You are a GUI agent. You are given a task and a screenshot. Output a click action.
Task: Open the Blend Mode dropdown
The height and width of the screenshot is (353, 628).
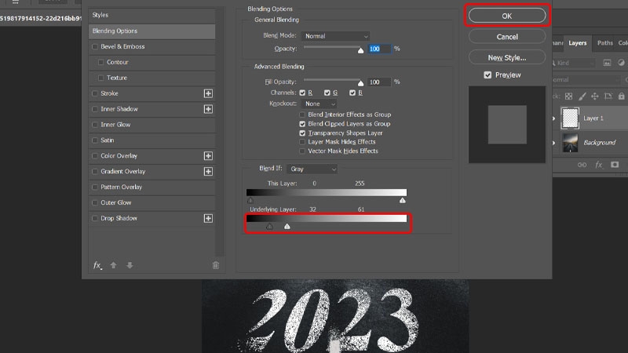click(x=336, y=36)
